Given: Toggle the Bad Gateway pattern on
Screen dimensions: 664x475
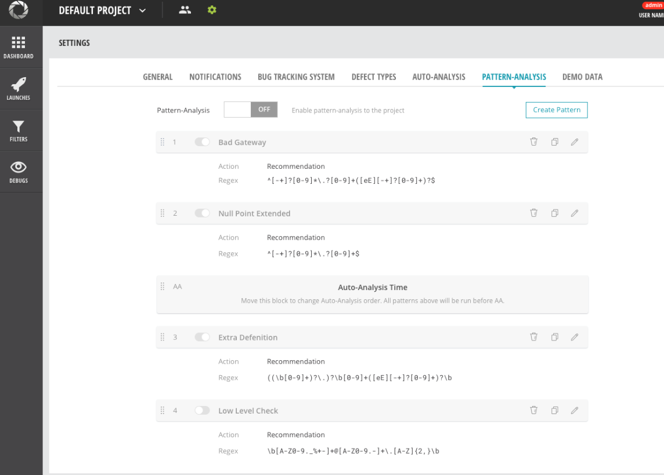Looking at the screenshot, I should (x=202, y=142).
